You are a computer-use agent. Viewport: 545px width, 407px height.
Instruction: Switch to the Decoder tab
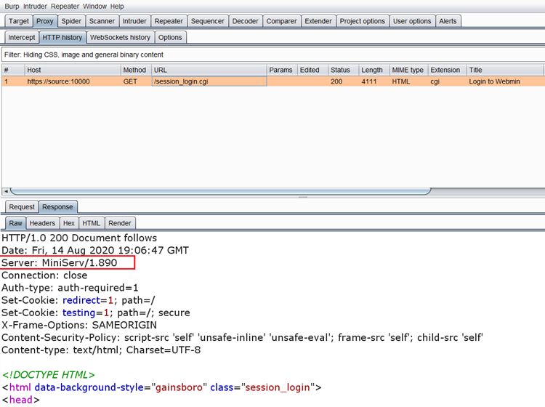(246, 21)
